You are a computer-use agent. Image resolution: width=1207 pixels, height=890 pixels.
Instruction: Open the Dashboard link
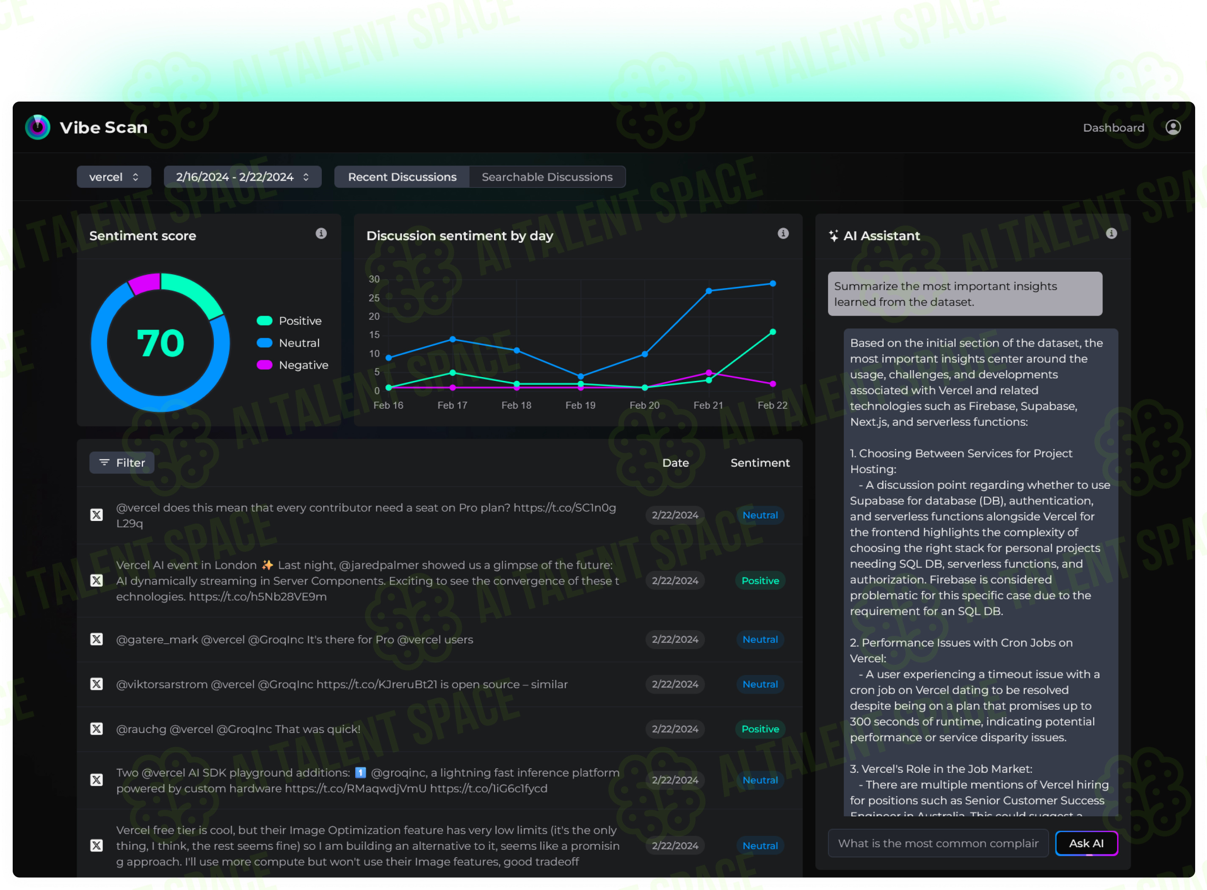1113,128
